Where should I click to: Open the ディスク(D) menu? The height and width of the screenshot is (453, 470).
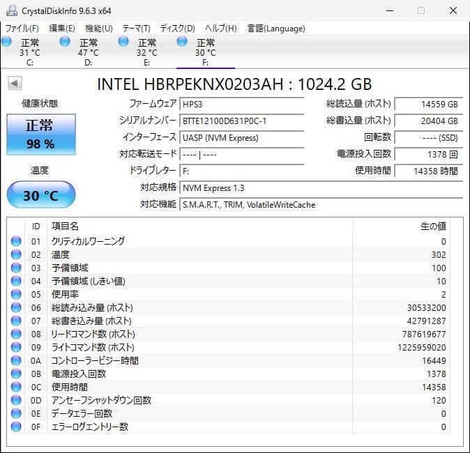(x=177, y=29)
